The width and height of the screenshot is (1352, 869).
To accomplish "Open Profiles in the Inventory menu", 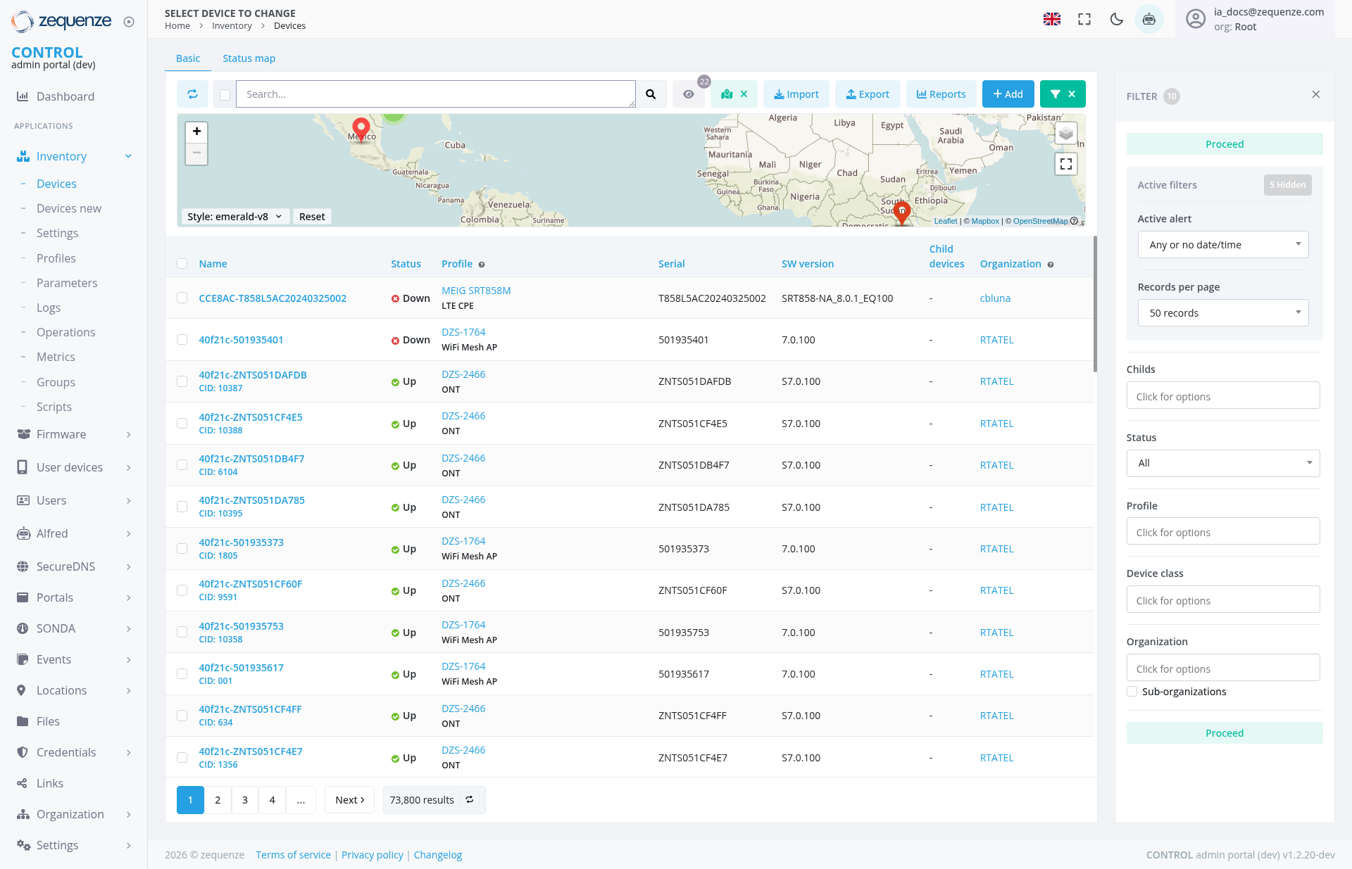I will (x=56, y=258).
